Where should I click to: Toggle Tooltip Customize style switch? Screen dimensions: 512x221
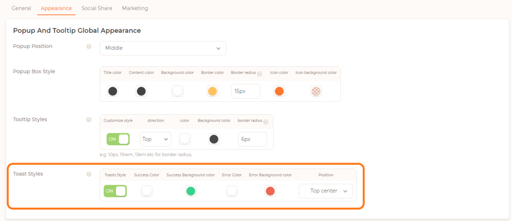[118, 139]
